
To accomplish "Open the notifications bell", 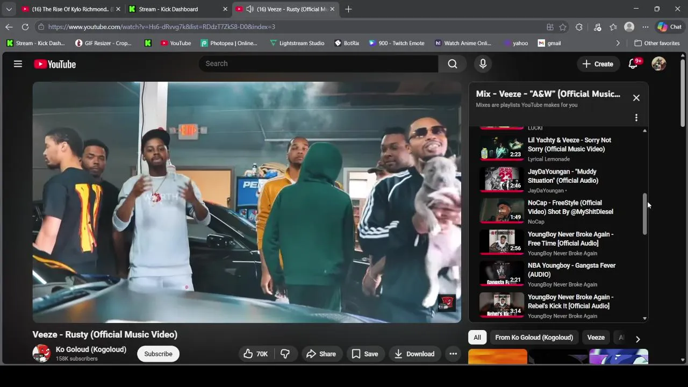I will [633, 64].
